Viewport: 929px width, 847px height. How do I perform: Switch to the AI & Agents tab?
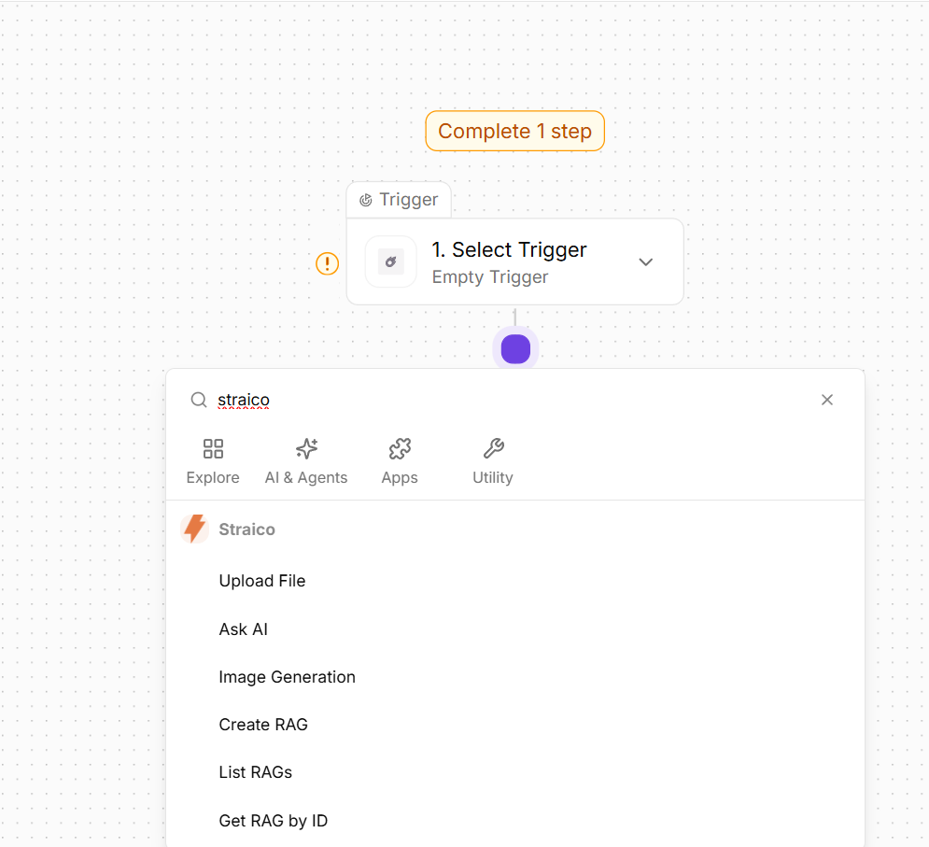(x=306, y=461)
